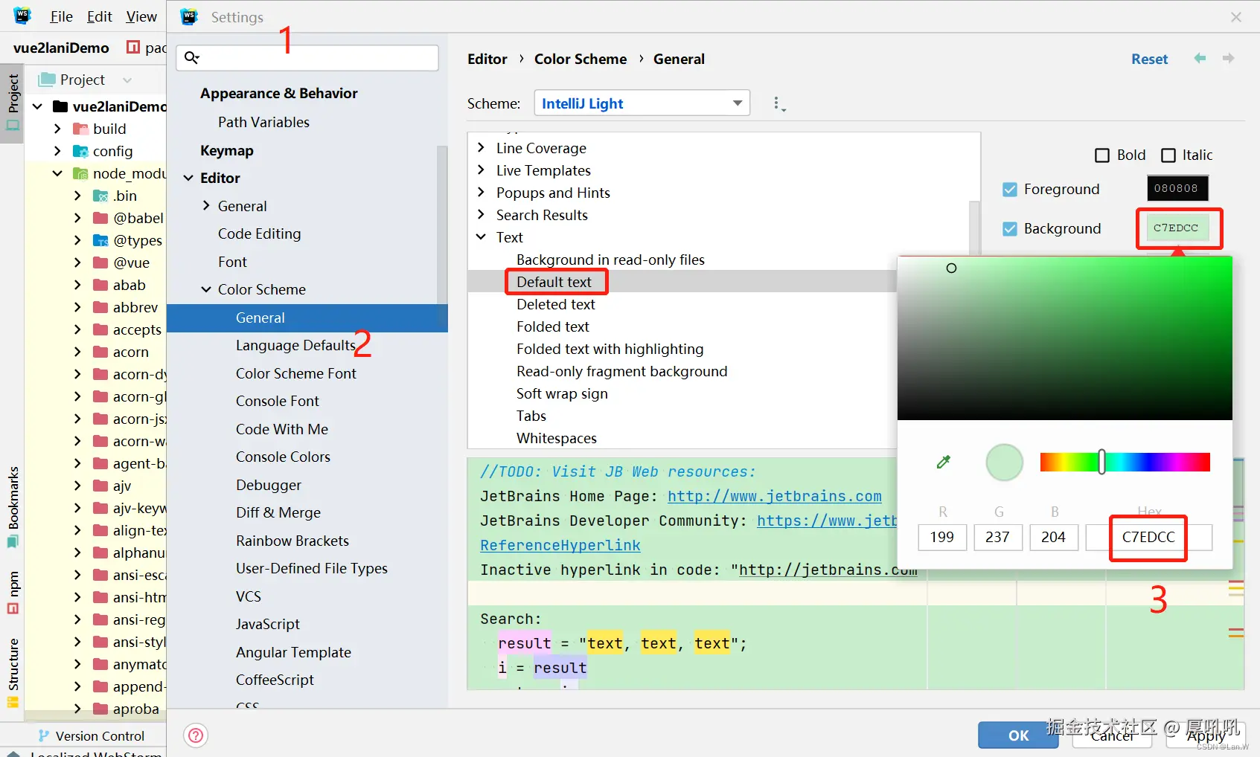Collapse the Editor settings section
Viewport: 1260px width, 757px height.
pyautogui.click(x=188, y=178)
